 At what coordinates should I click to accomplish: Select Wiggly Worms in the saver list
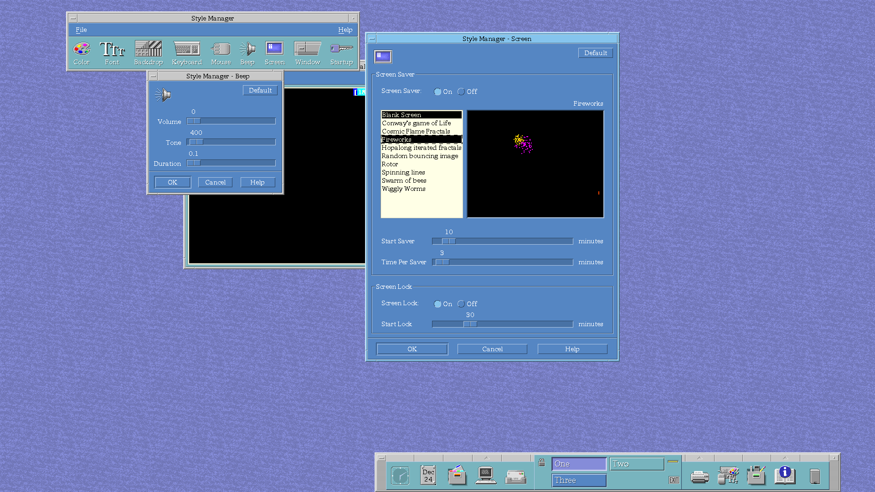tap(421, 189)
